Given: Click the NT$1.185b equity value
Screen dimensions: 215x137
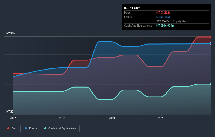Looking at the screenshot, I should tap(163, 17).
